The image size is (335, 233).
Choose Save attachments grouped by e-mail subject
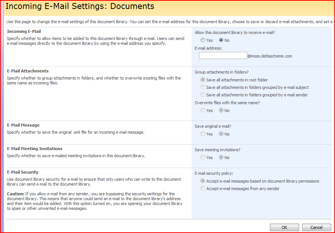203,87
